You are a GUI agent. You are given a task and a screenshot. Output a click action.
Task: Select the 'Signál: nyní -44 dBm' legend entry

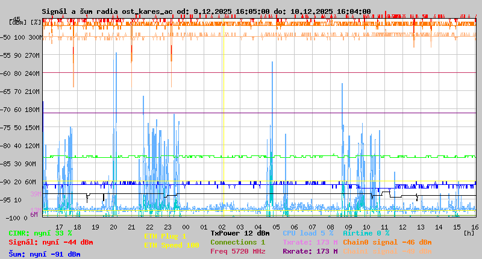coord(51,242)
